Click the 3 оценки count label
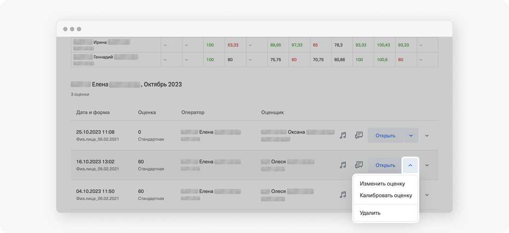This screenshot has height=233, width=509. (80, 95)
